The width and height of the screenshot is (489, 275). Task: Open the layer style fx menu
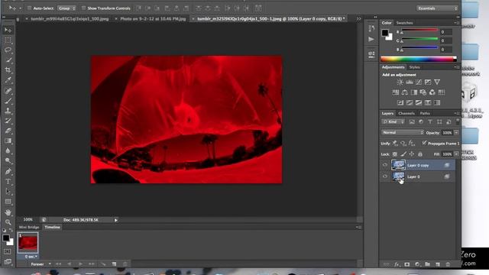(x=397, y=264)
